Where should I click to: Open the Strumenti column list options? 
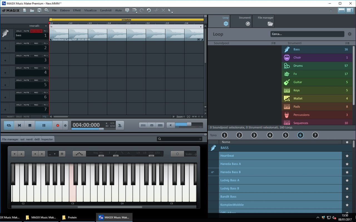[347, 43]
